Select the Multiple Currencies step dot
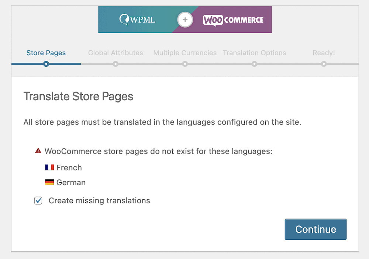Screen dimensions: 369x259 [x=185, y=64]
